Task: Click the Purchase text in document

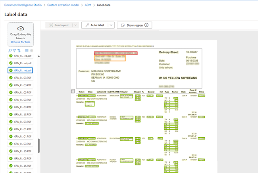Action: 191,58
